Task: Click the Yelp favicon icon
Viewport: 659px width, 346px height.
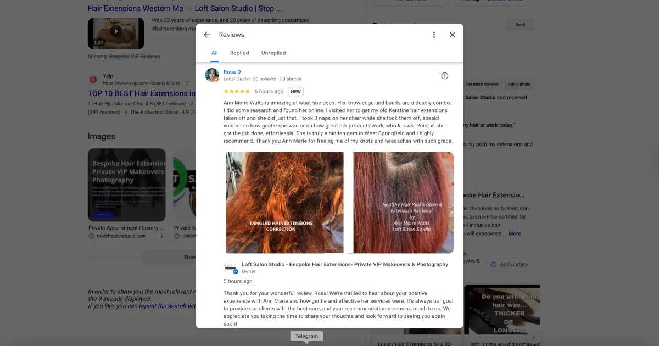Action: pyautogui.click(x=92, y=79)
